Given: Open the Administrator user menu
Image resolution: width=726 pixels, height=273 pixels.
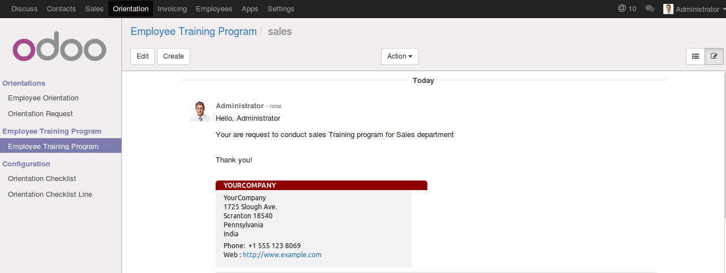Looking at the screenshot, I should [694, 8].
